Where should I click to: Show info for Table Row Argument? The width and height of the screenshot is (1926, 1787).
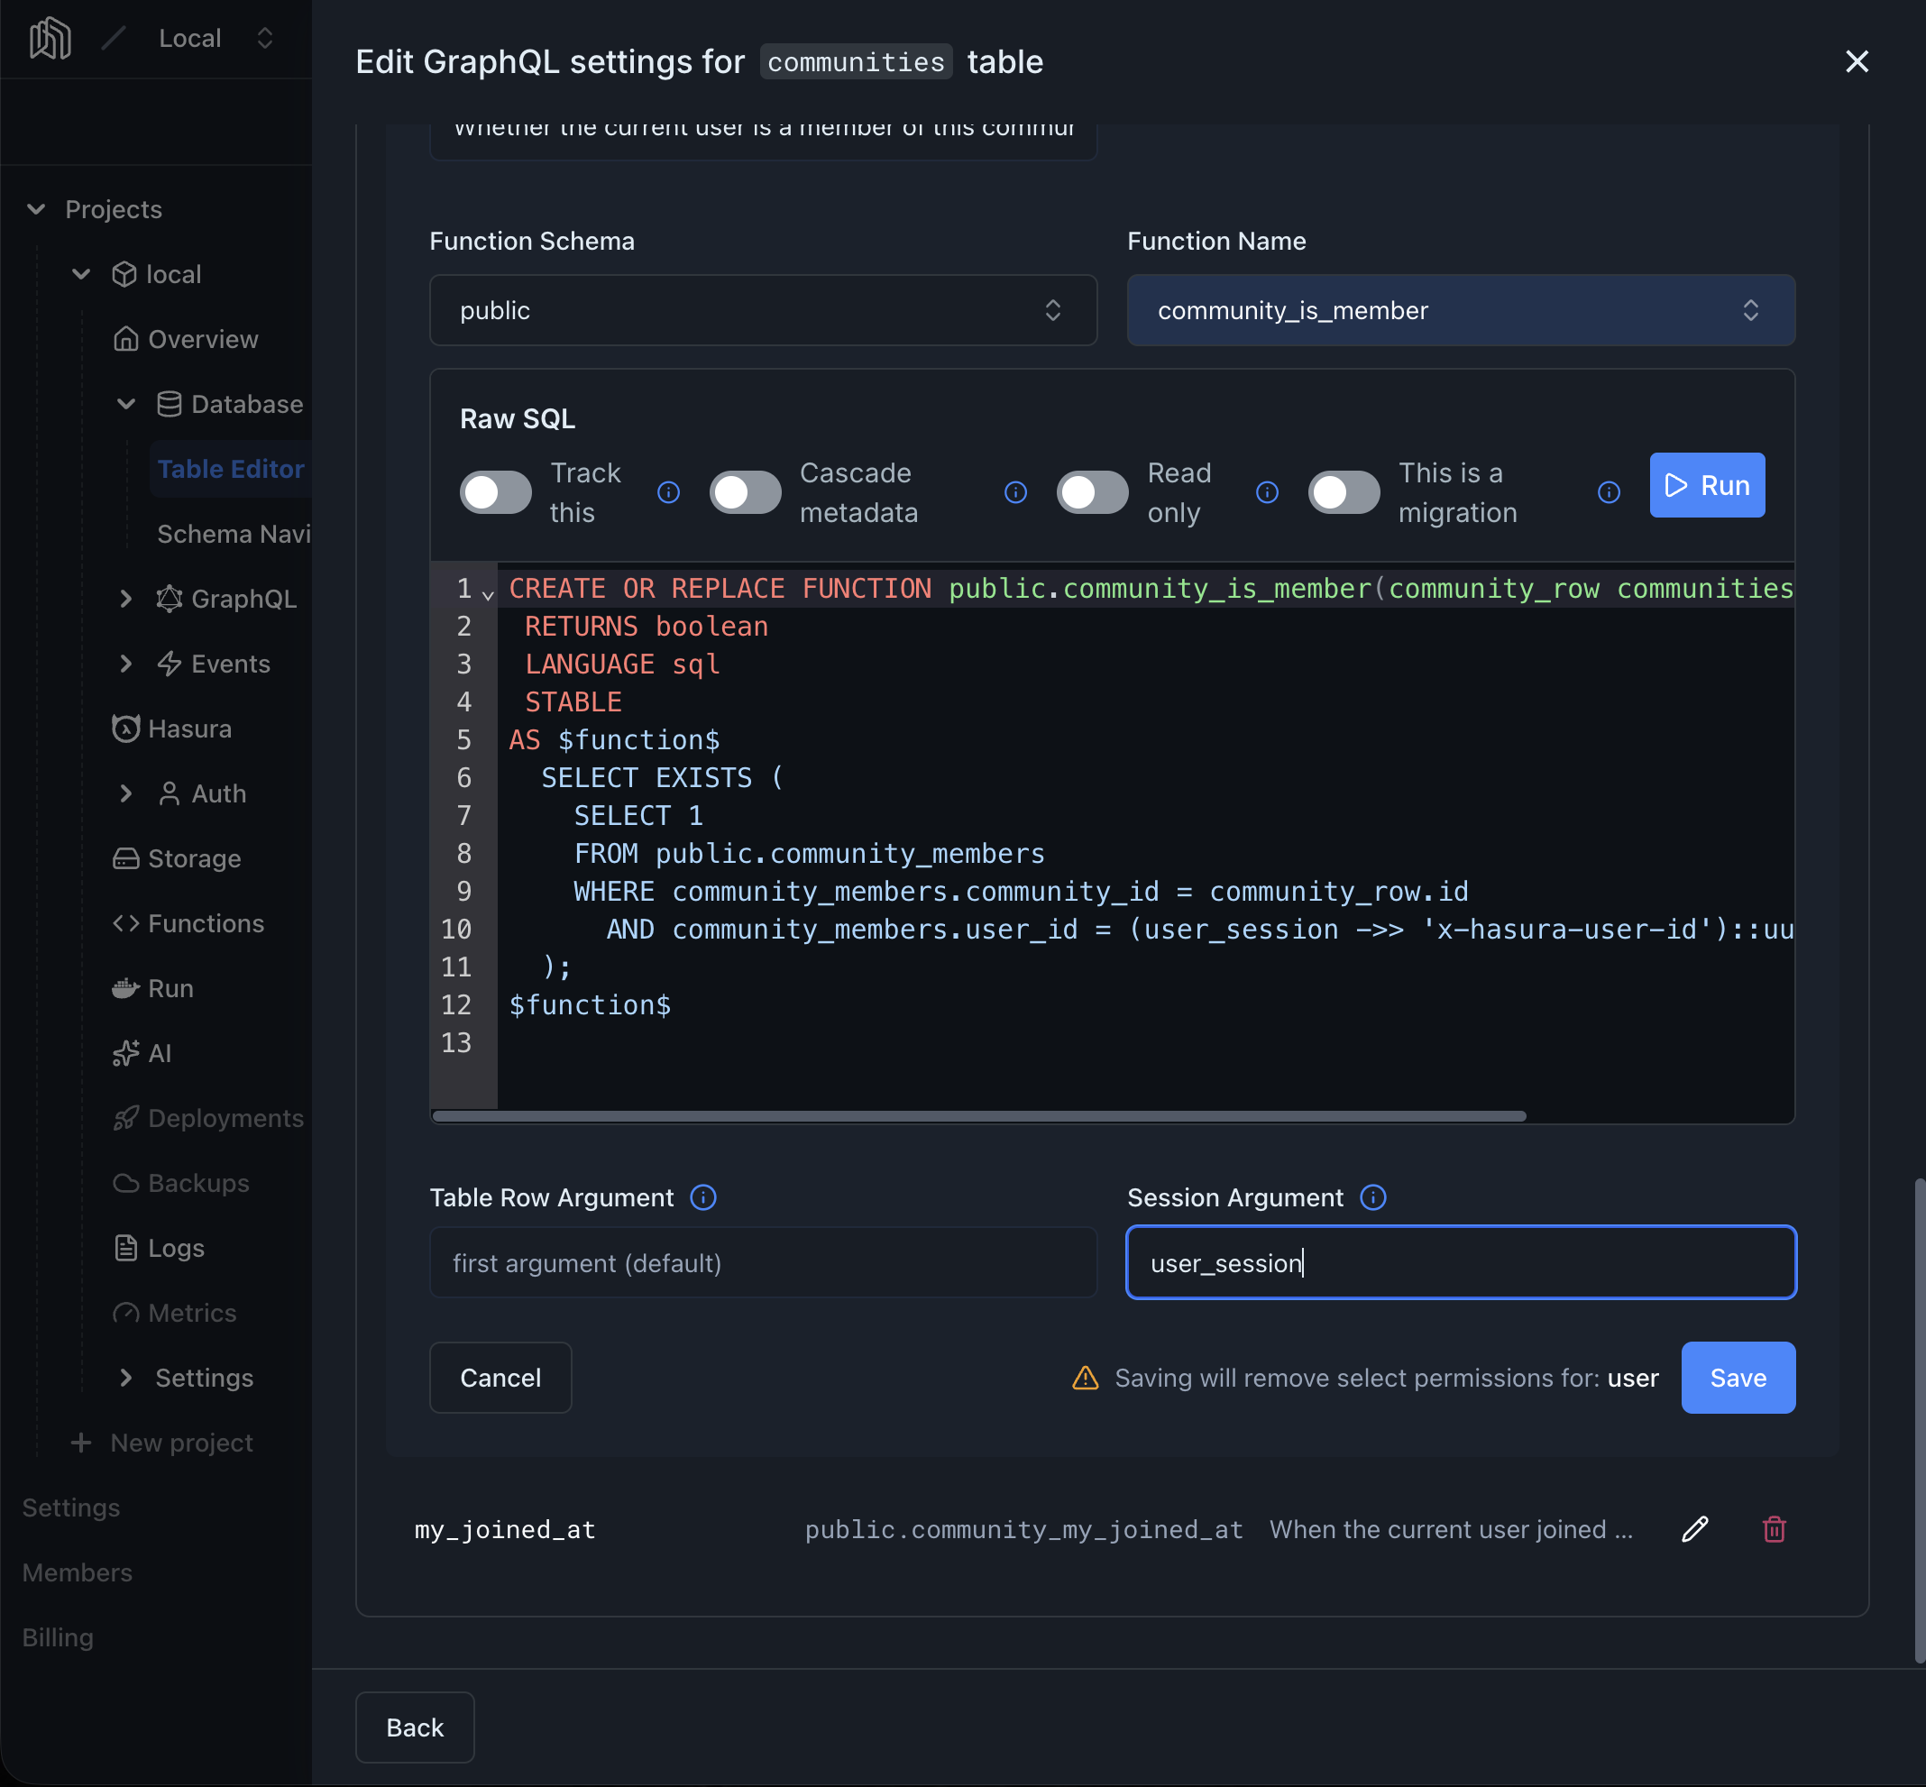click(x=703, y=1197)
